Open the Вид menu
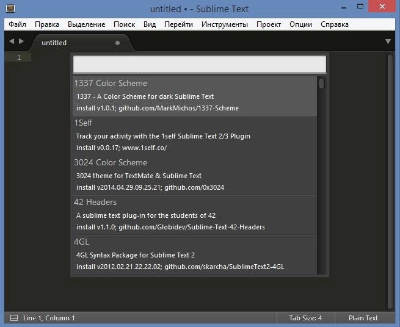This screenshot has height=327, width=400. tap(150, 24)
